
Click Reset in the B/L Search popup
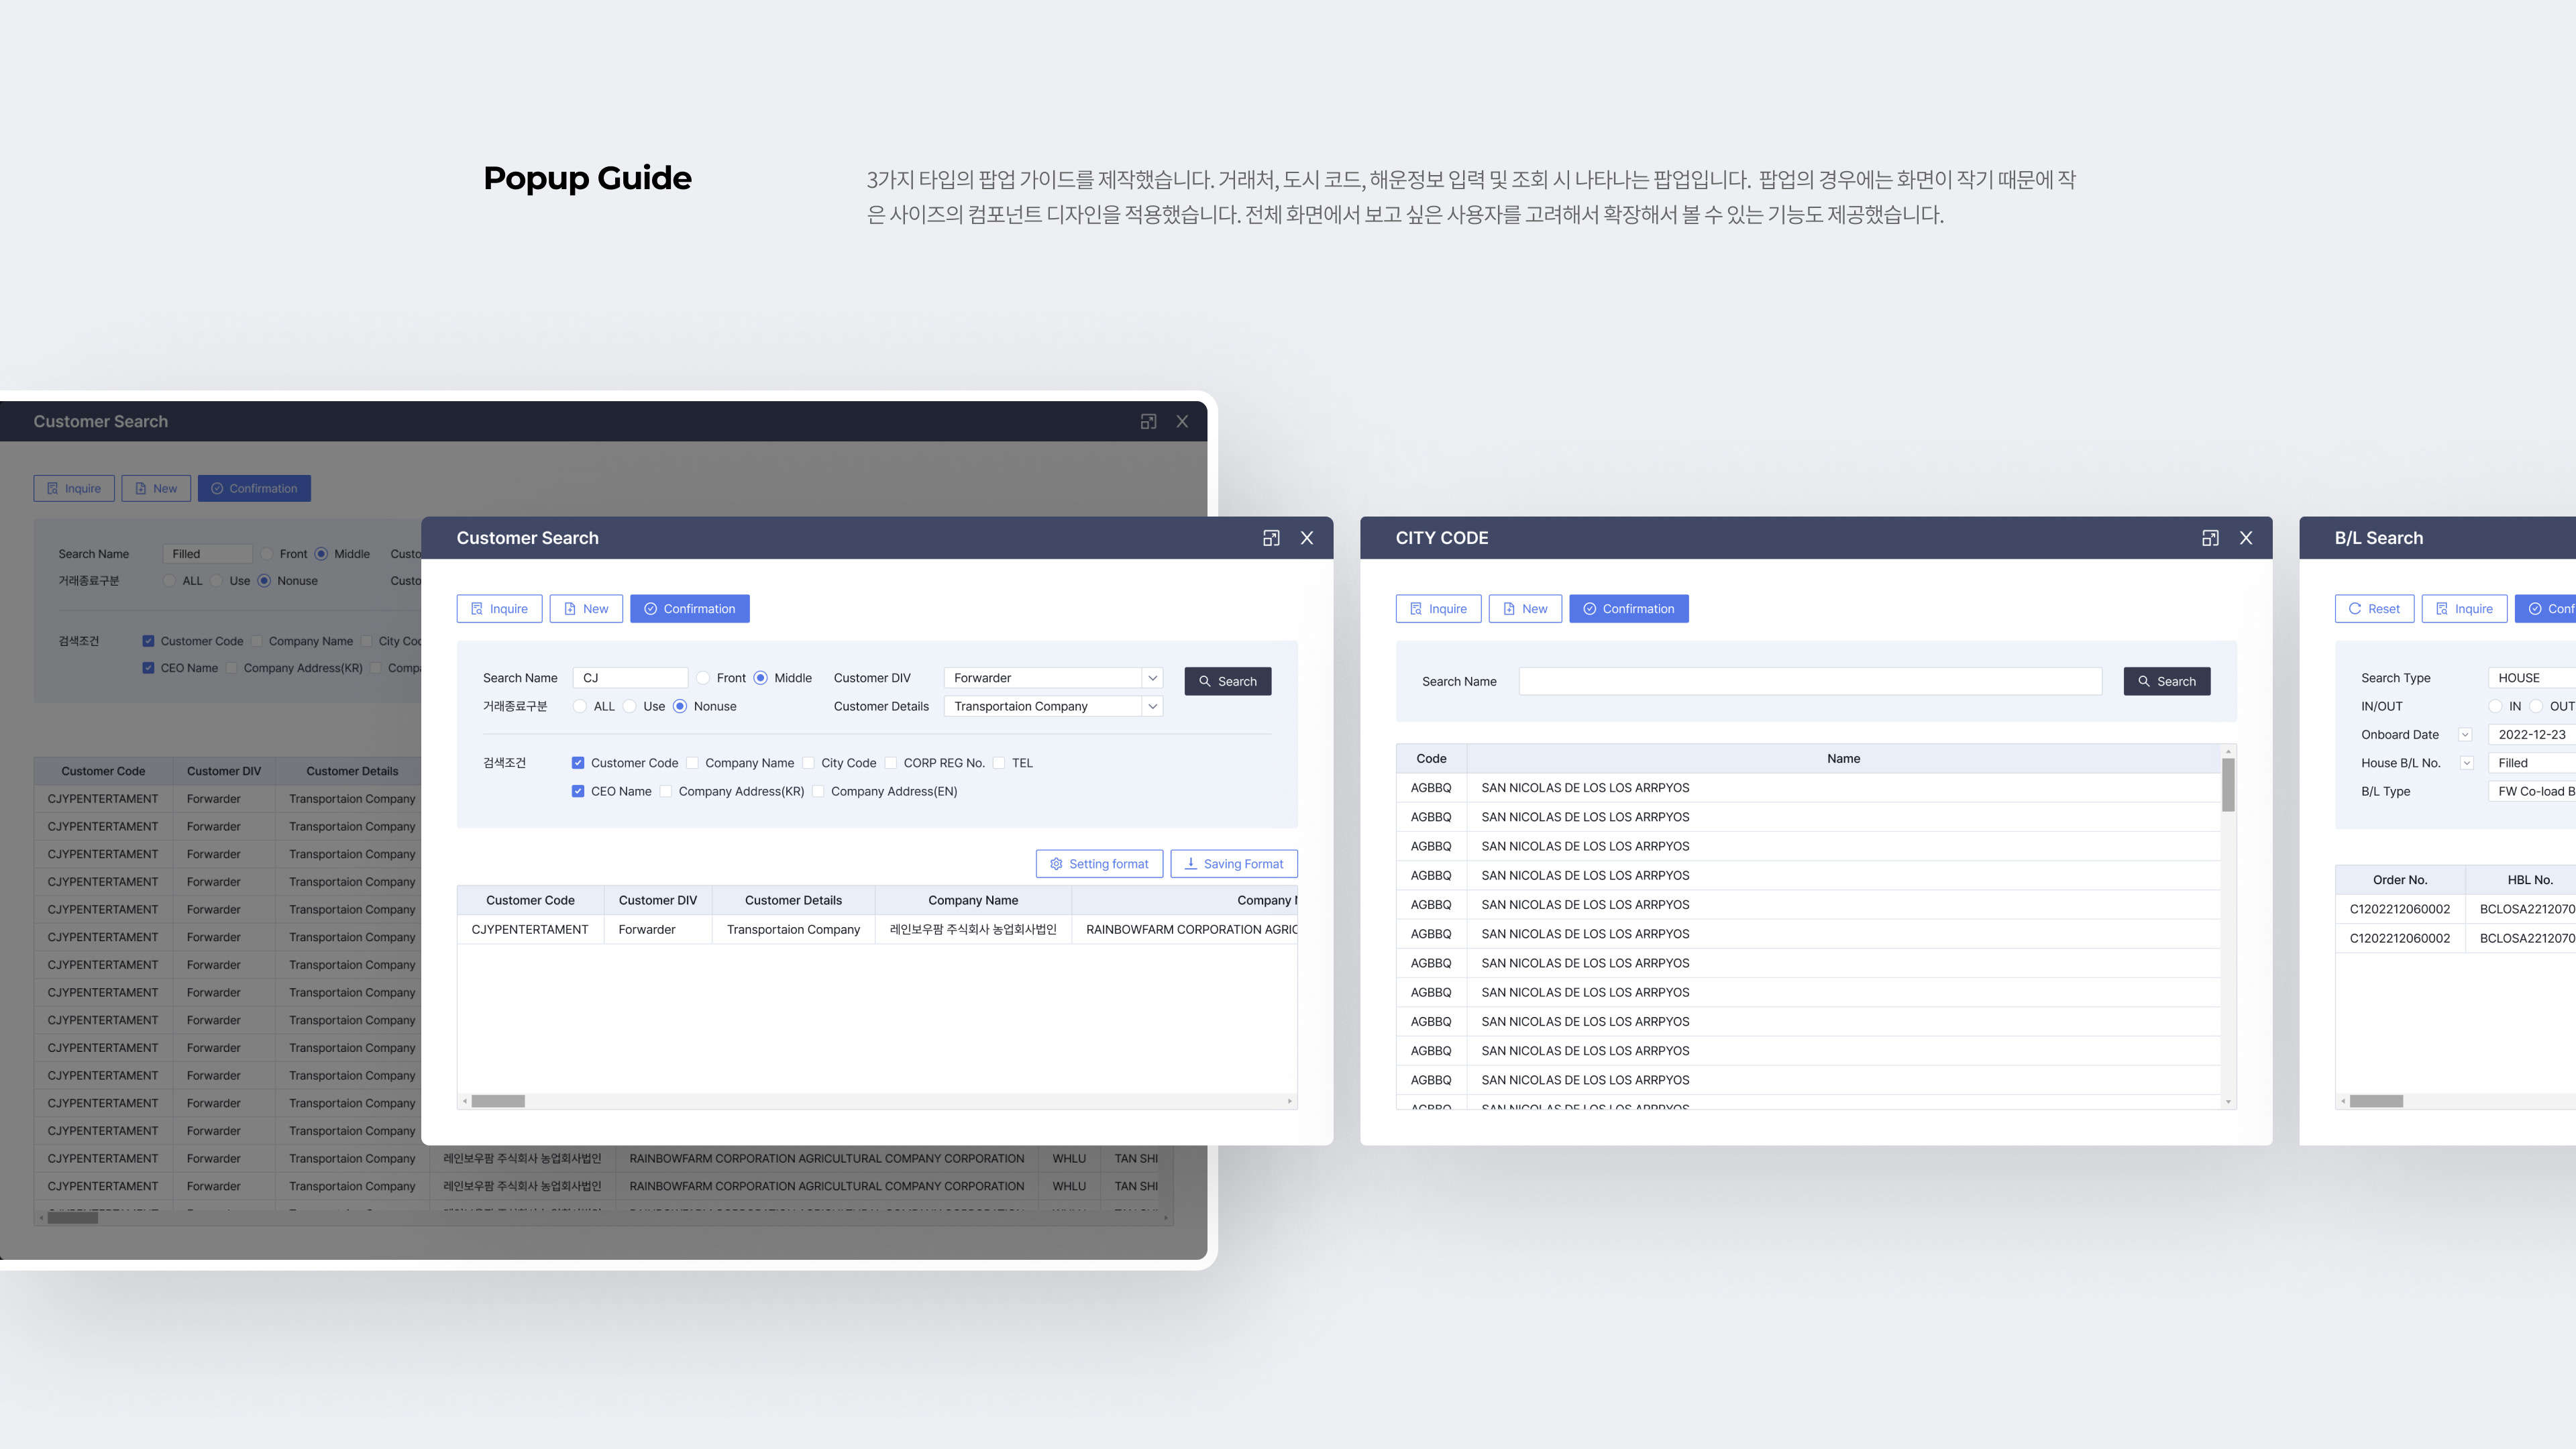pos(2374,609)
